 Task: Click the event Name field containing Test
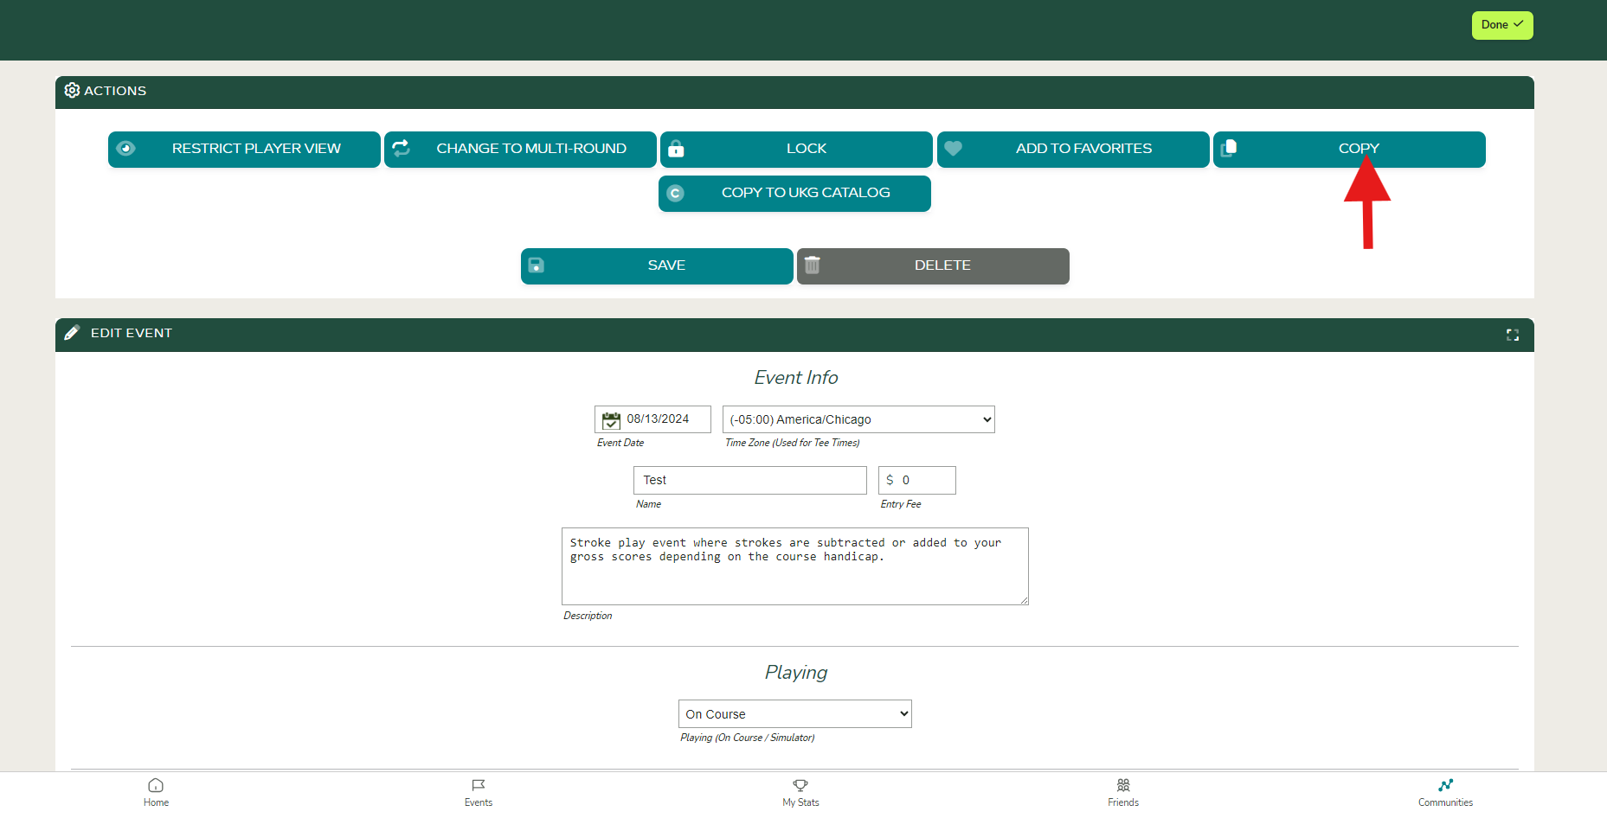tap(749, 481)
